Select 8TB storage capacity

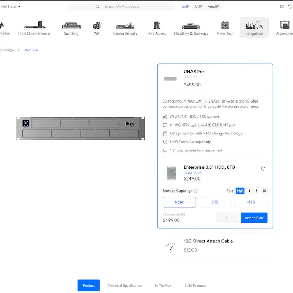pos(215,202)
